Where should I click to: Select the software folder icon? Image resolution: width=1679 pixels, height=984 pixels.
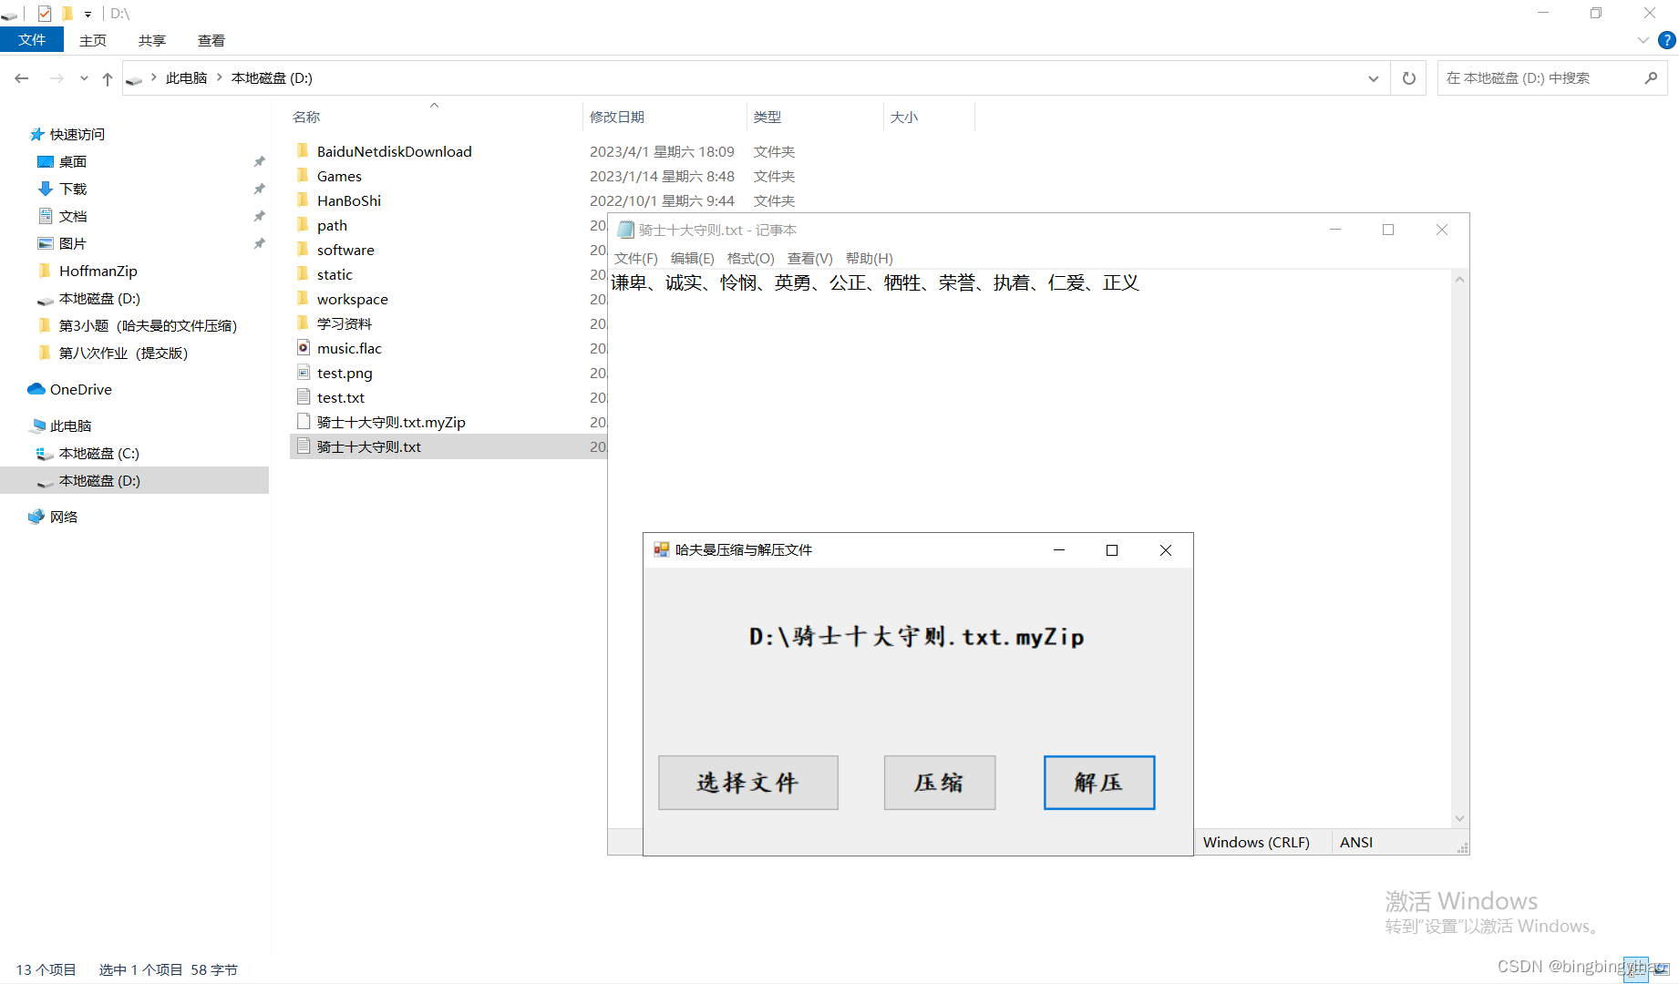point(304,249)
